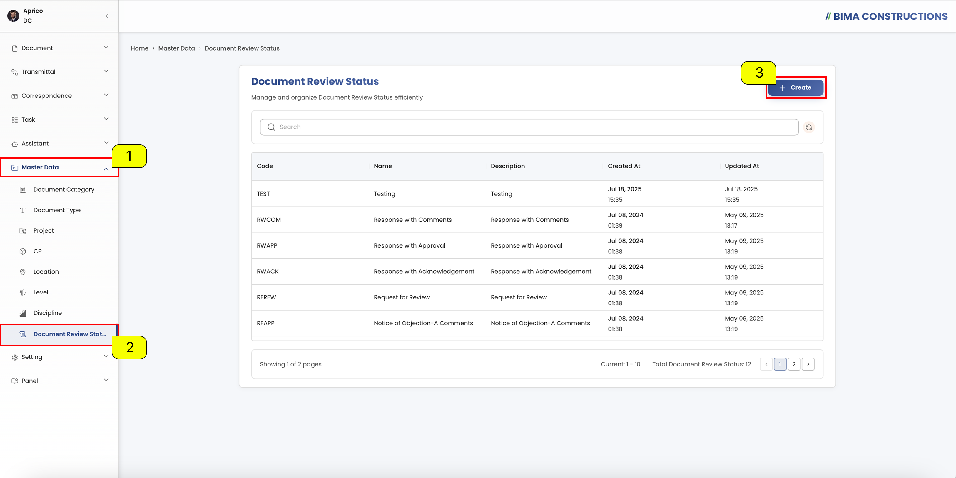Viewport: 956px width, 478px height.
Task: Click the Discipline icon in sidebar
Action: [23, 313]
